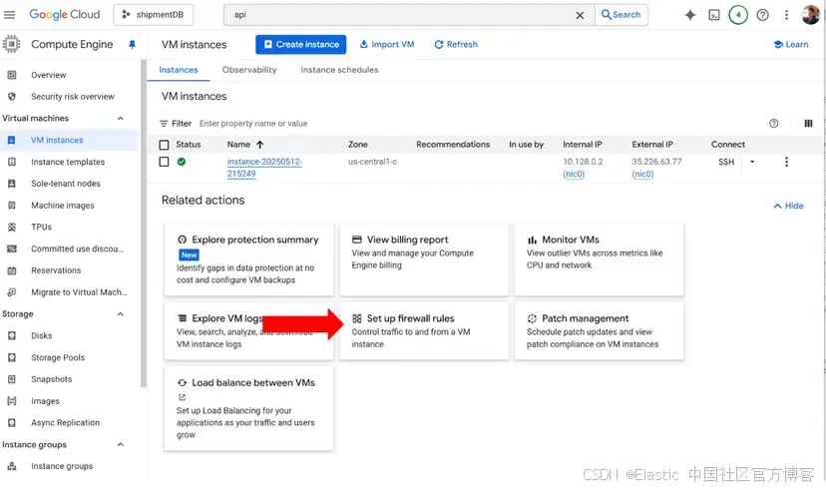This screenshot has height=490, width=826.
Task: Click the Machine images icon
Action: tap(12, 205)
